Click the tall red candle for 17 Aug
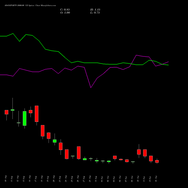 coord(36,114)
